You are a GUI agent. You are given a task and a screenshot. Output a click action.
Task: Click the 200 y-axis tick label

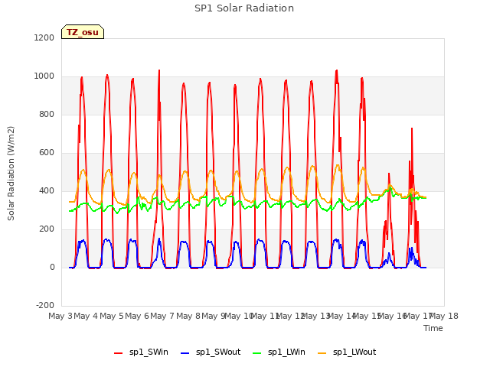[47, 229]
